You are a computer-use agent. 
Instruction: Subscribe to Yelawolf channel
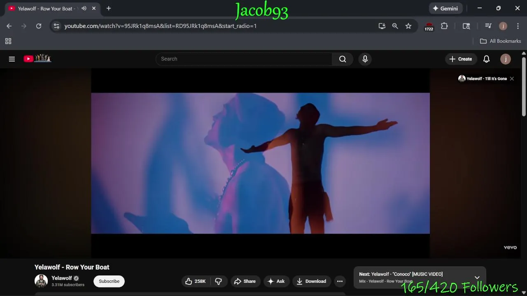[109, 281]
